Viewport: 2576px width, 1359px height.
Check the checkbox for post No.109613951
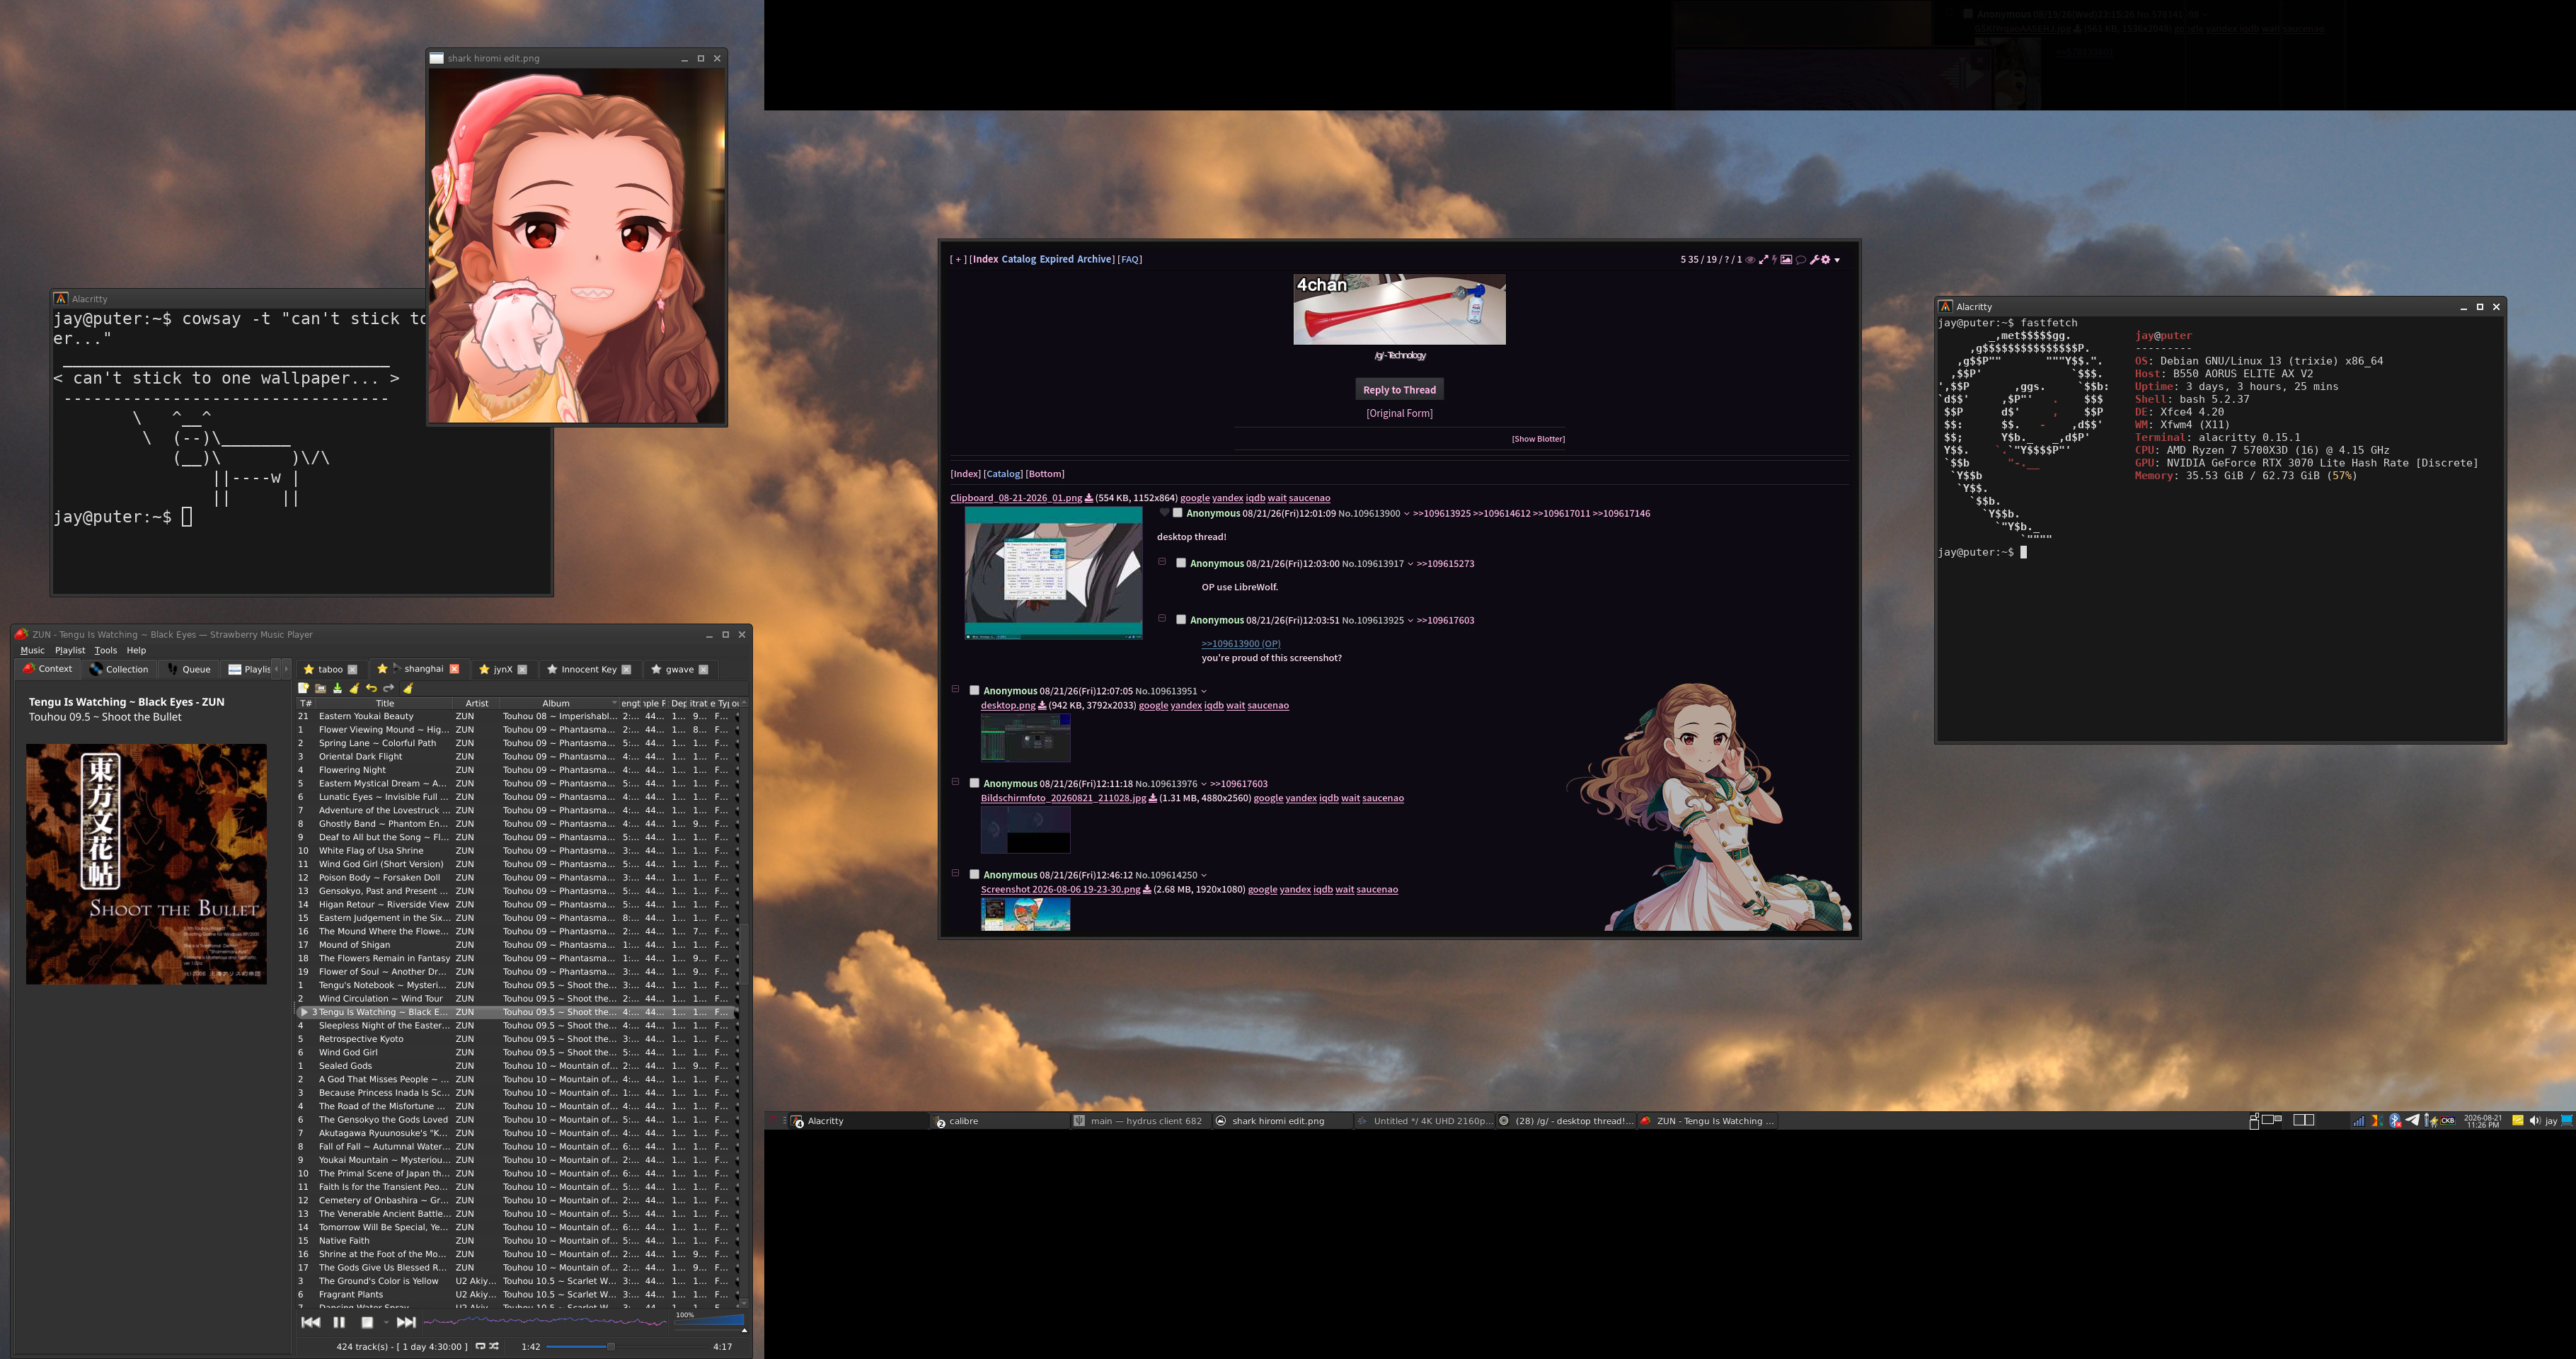(x=975, y=690)
